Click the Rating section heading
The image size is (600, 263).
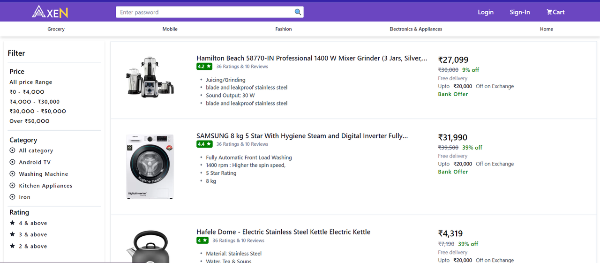point(19,212)
